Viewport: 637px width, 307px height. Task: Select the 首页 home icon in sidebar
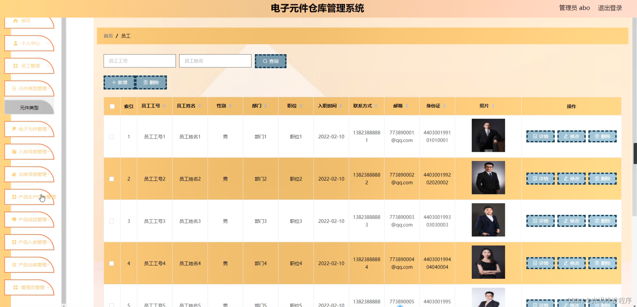tap(15, 20)
